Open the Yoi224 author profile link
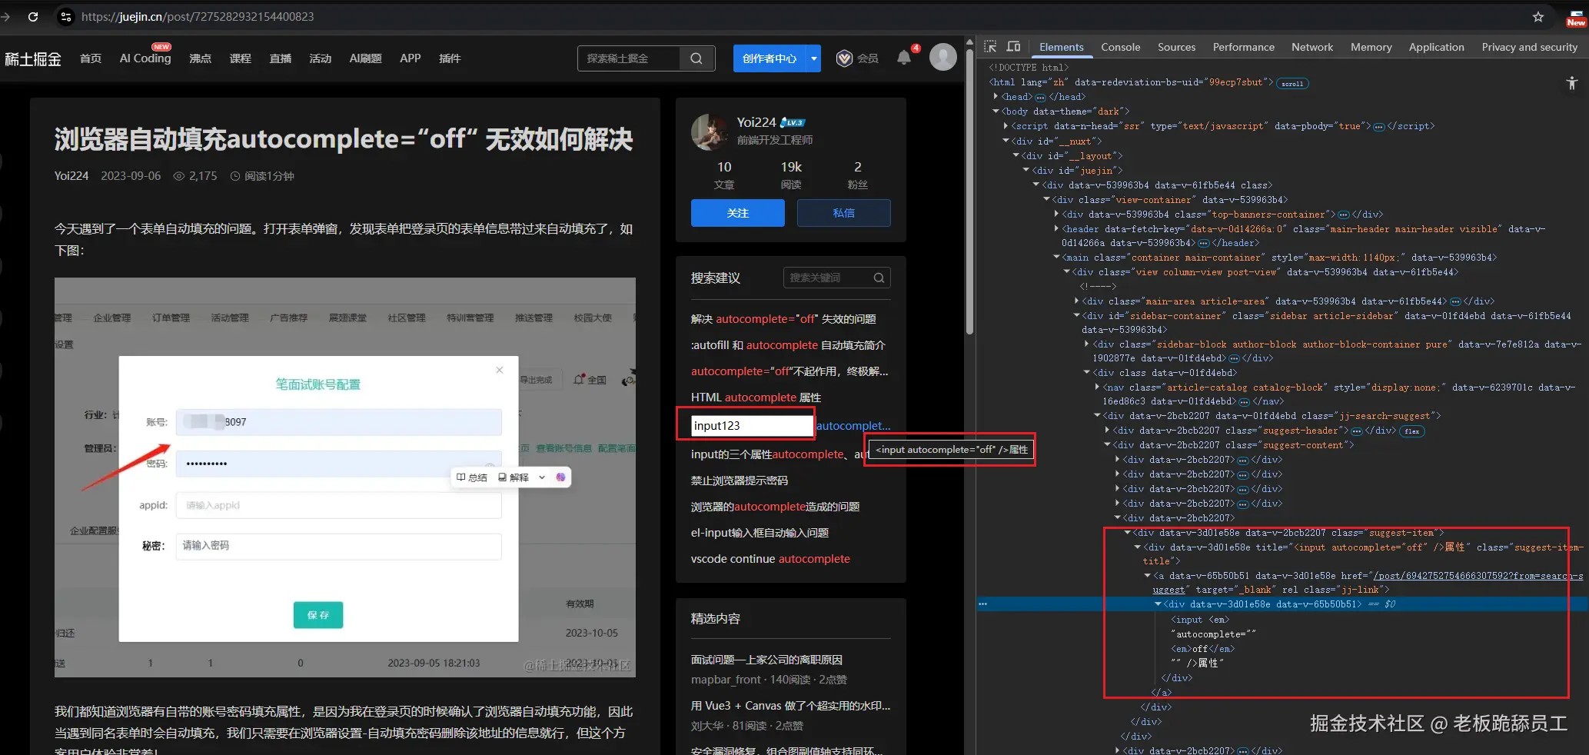 click(757, 121)
